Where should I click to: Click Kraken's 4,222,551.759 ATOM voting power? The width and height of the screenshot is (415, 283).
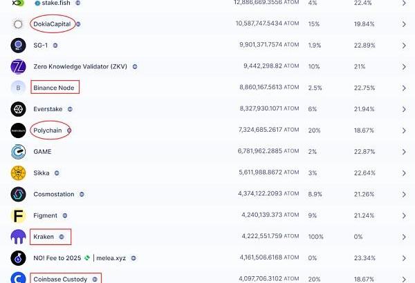[257, 237]
